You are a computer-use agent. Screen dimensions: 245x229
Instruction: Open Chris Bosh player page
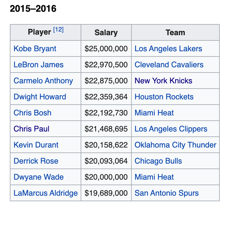[x=32, y=113]
